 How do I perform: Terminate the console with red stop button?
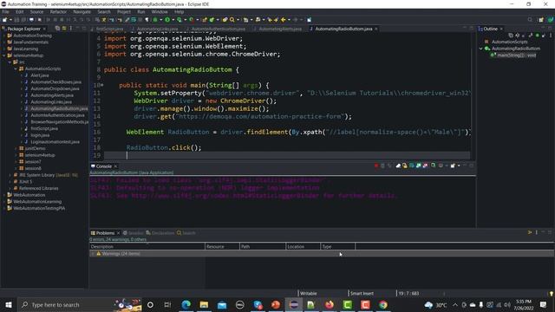point(375,166)
